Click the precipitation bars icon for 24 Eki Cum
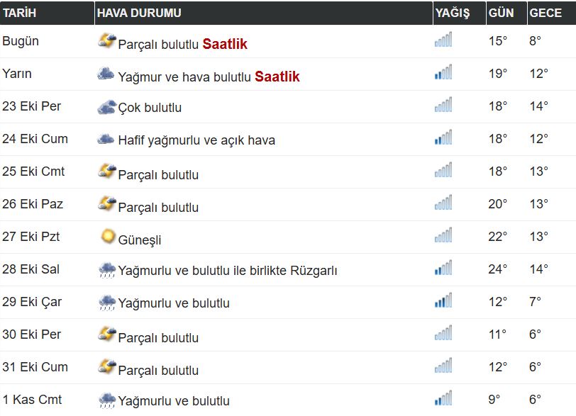This screenshot has width=576, height=416. point(443,138)
